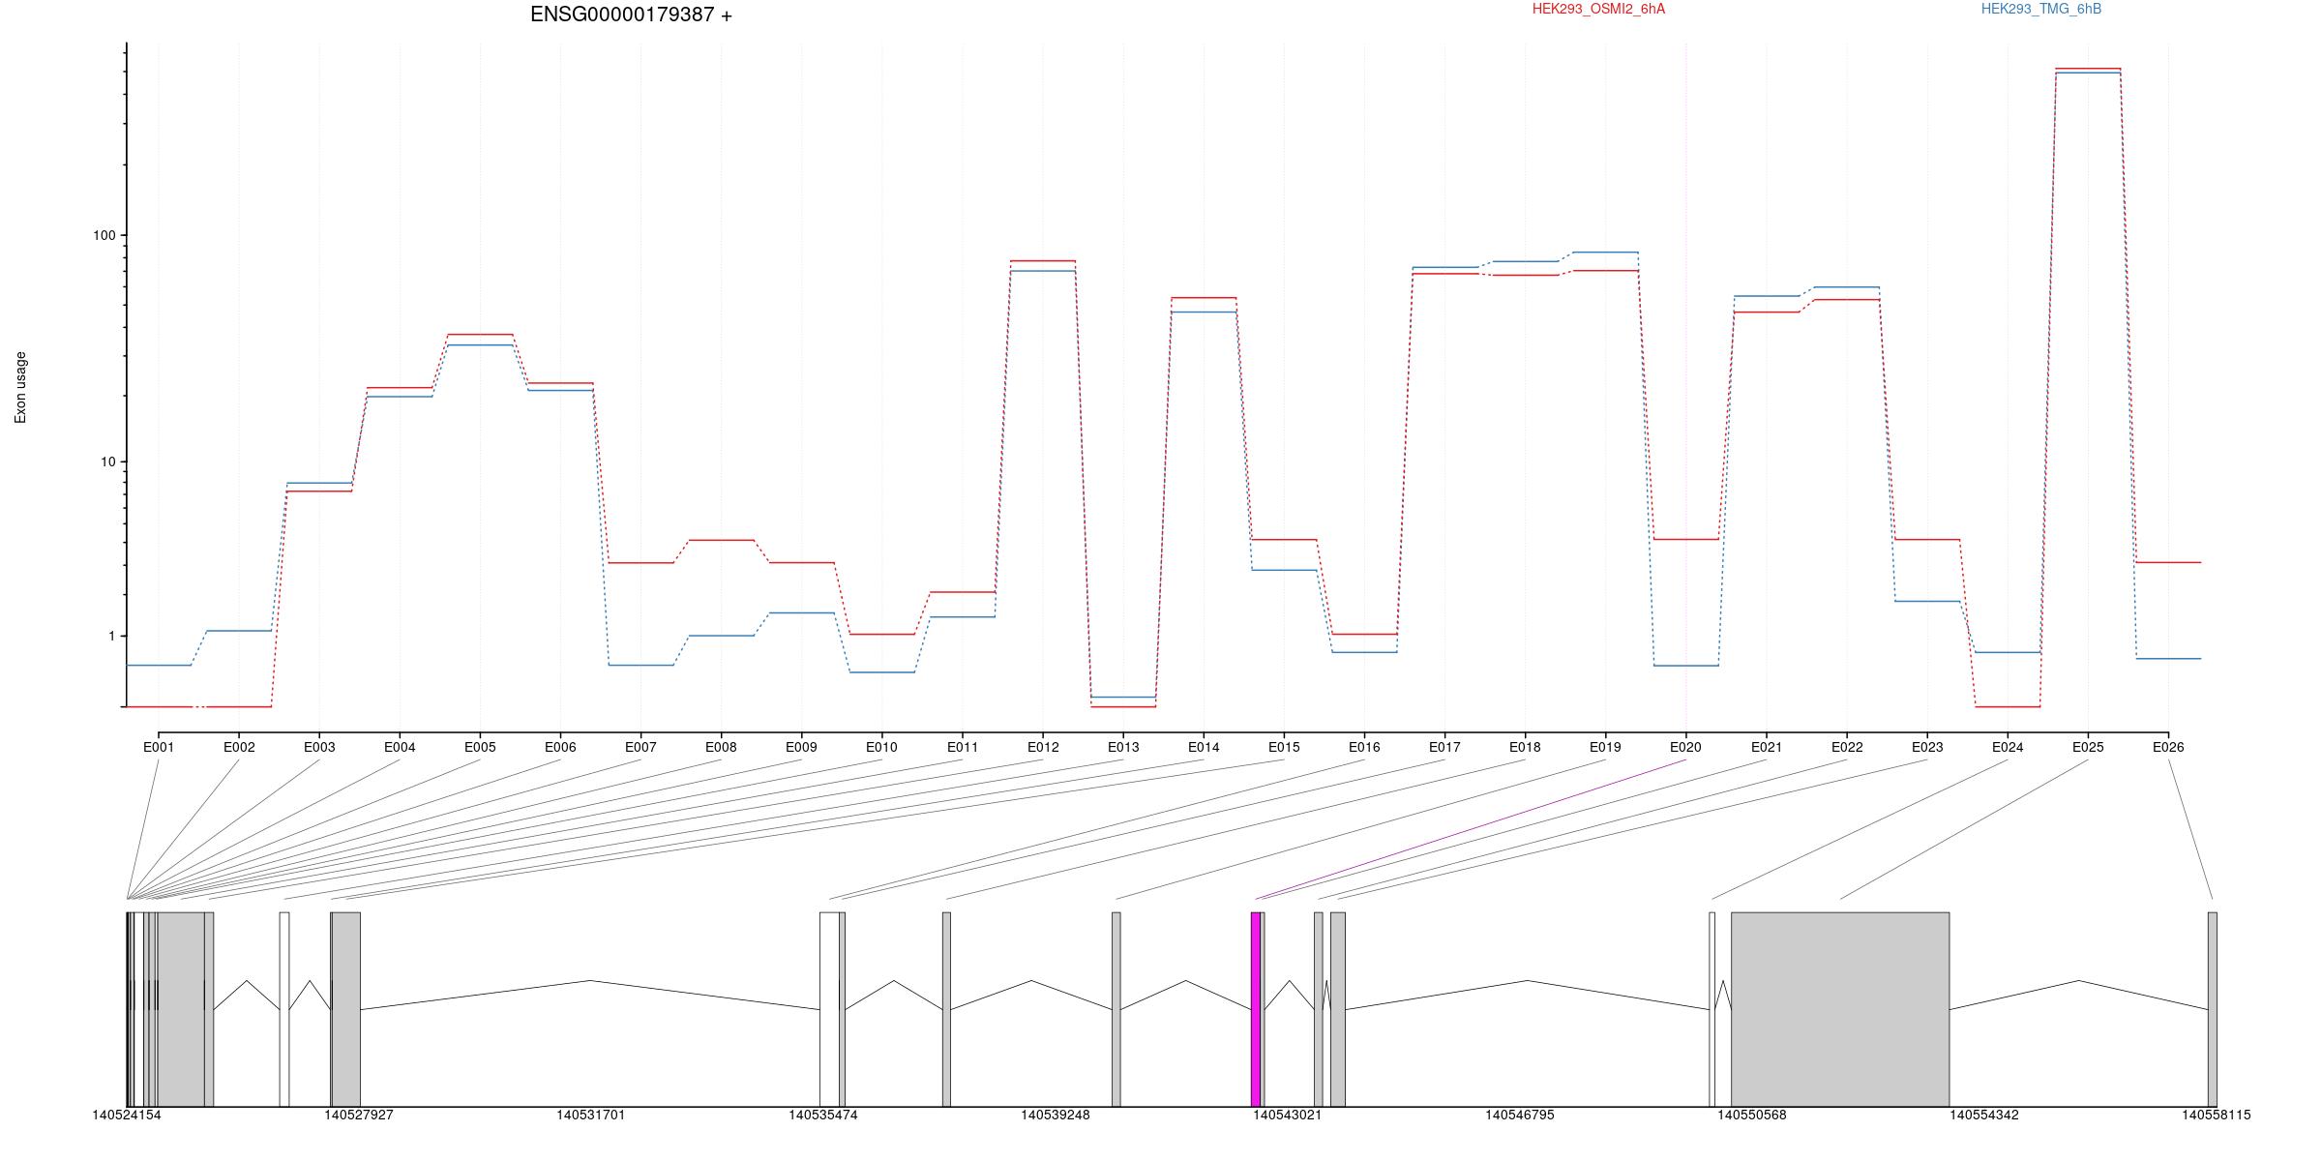The width and height of the screenshot is (2322, 1161).
Task: Click the E016 exon axis label
Action: pos(1364,747)
